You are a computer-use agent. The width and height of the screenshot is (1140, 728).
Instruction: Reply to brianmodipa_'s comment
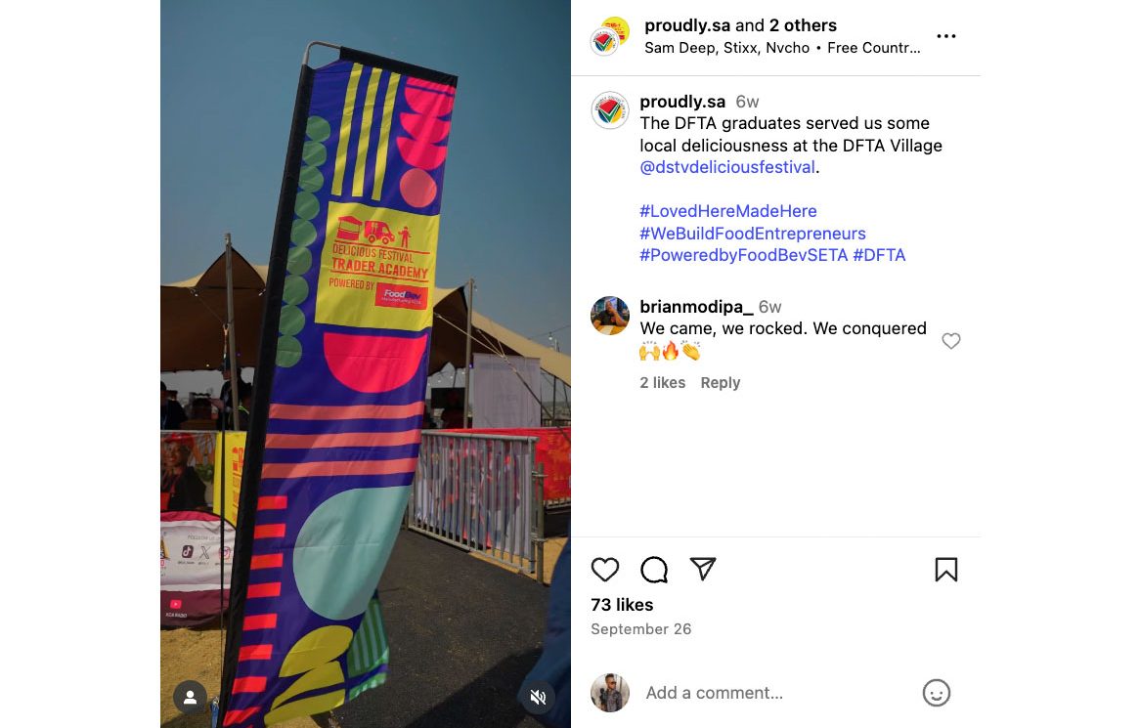click(x=720, y=383)
